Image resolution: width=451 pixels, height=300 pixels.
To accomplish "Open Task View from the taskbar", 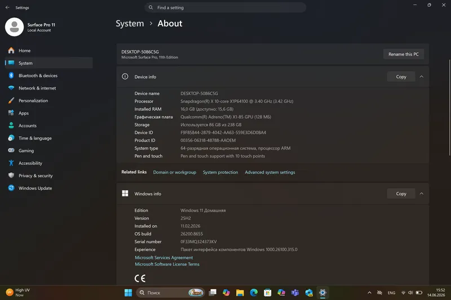I will pyautogui.click(x=213, y=293).
